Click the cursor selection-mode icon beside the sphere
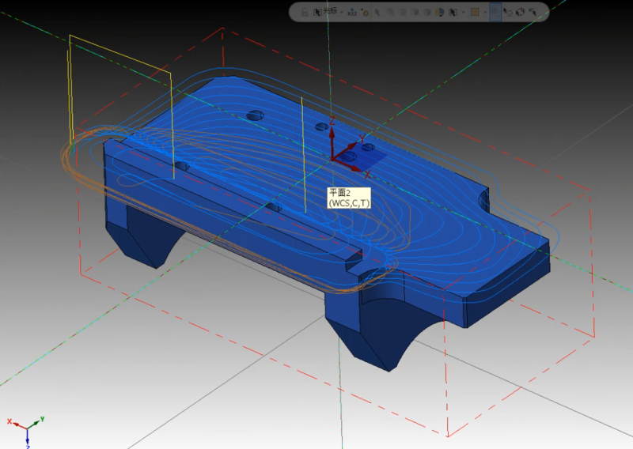The width and height of the screenshot is (633, 449). click(452, 12)
